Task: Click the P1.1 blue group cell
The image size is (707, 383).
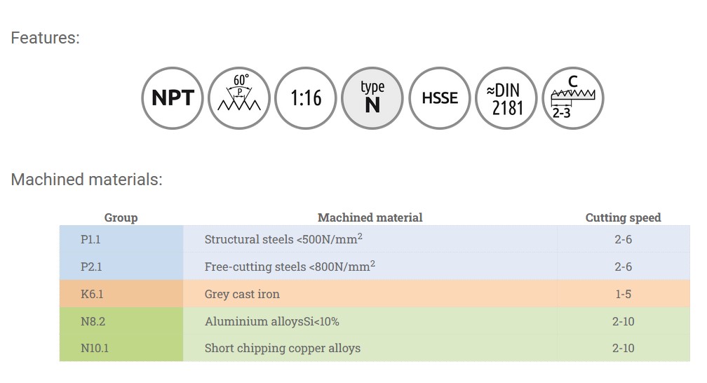Action: (121, 239)
